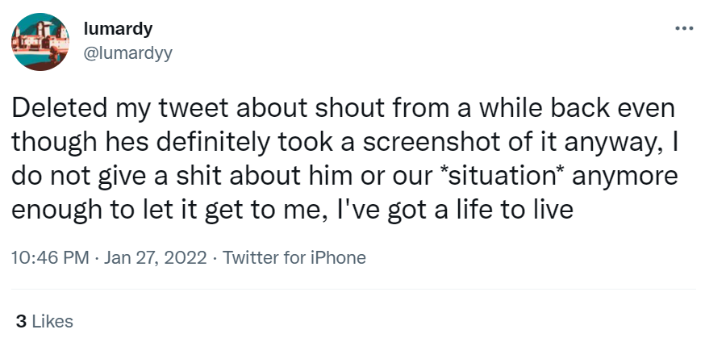Open the three-dot more options menu
The width and height of the screenshot is (705, 342).
point(683,28)
